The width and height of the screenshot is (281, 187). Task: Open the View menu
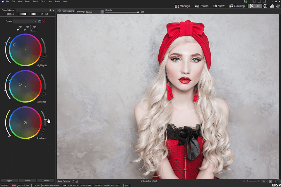20,1
